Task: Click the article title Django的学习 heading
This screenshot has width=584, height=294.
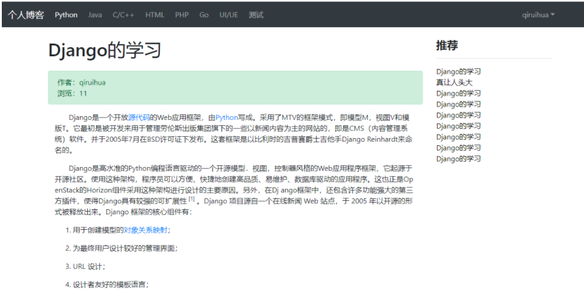Action: click(105, 50)
